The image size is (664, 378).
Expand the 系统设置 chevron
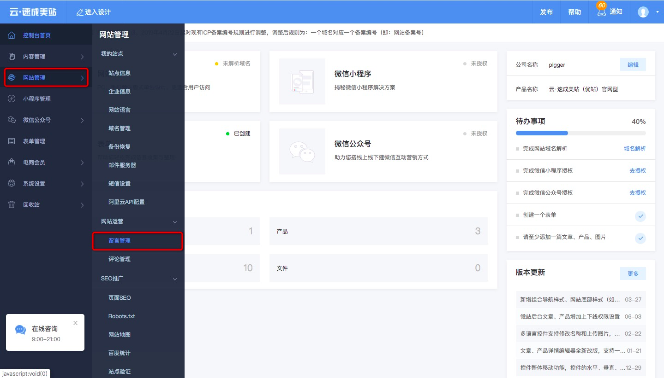pos(82,184)
